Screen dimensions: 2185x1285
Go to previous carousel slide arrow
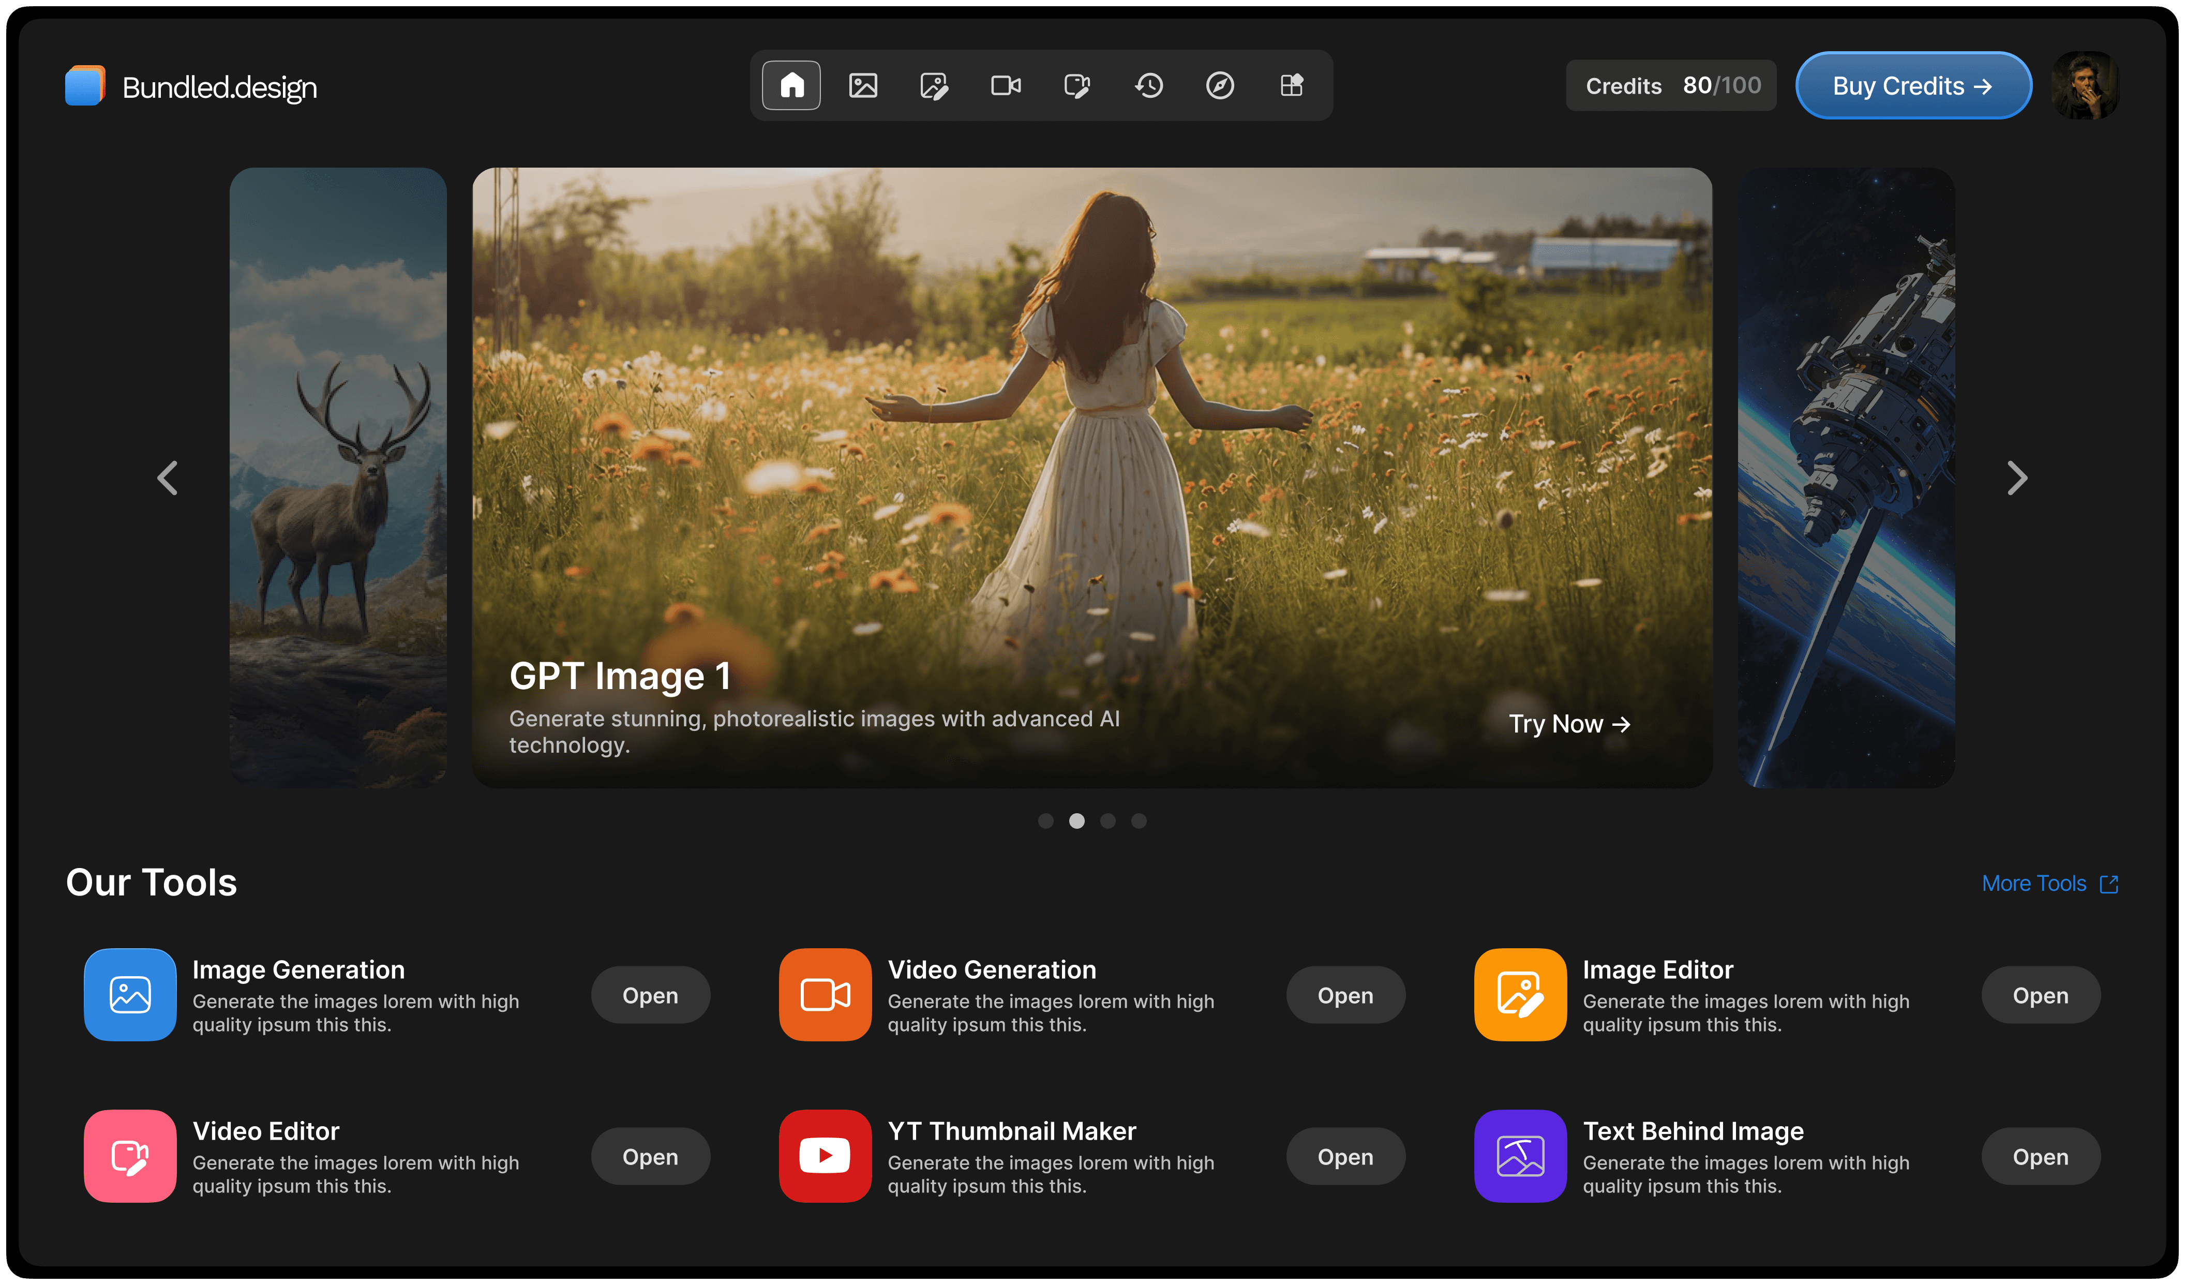point(168,478)
